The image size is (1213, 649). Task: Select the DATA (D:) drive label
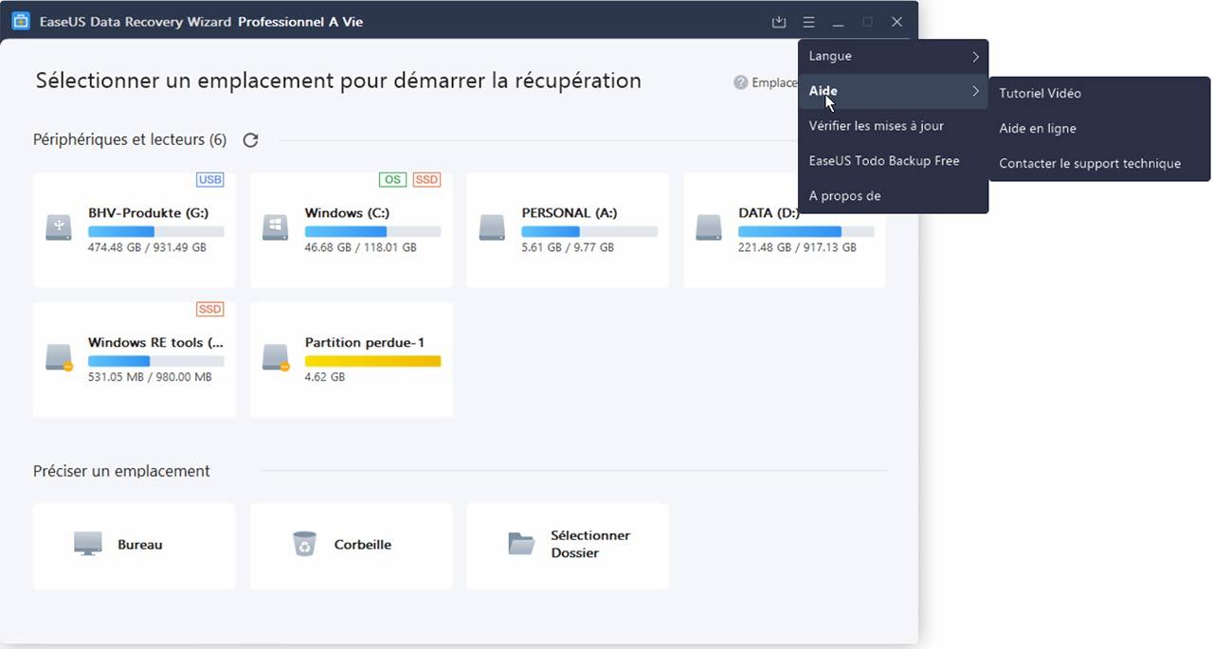[x=769, y=213]
